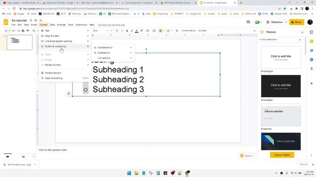Expand 'List options' submenu entry
The width and height of the screenshot is (316, 177).
pyautogui.click(x=113, y=58)
